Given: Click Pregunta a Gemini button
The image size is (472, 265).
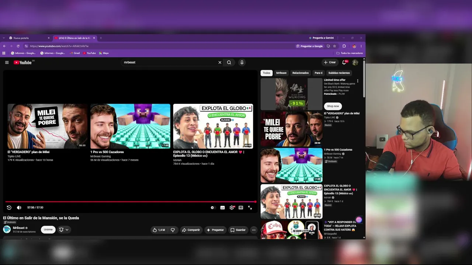Looking at the screenshot, I should click(x=321, y=38).
